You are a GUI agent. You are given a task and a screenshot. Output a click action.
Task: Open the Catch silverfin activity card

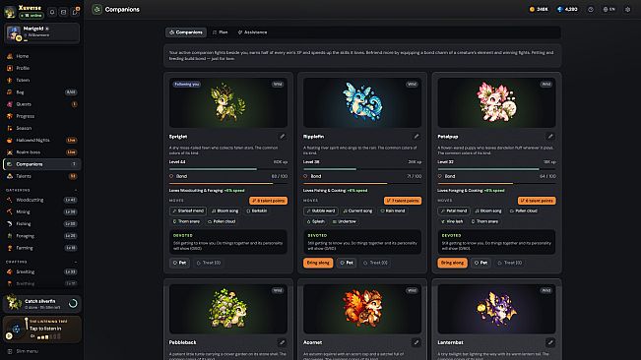point(41,303)
